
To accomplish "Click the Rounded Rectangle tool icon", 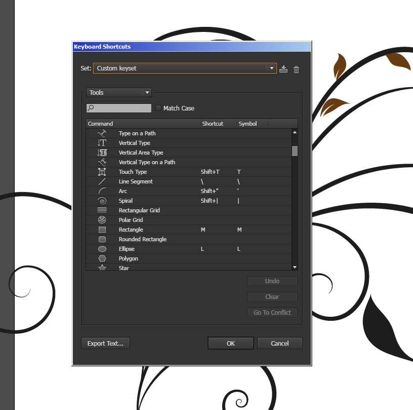I will [102, 239].
